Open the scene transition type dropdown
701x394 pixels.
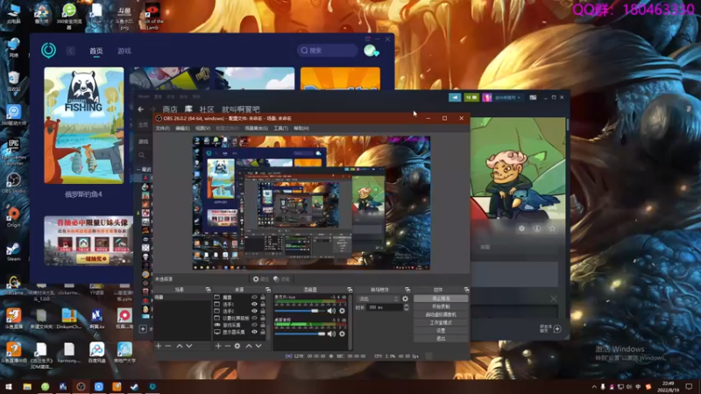pyautogui.click(x=379, y=299)
